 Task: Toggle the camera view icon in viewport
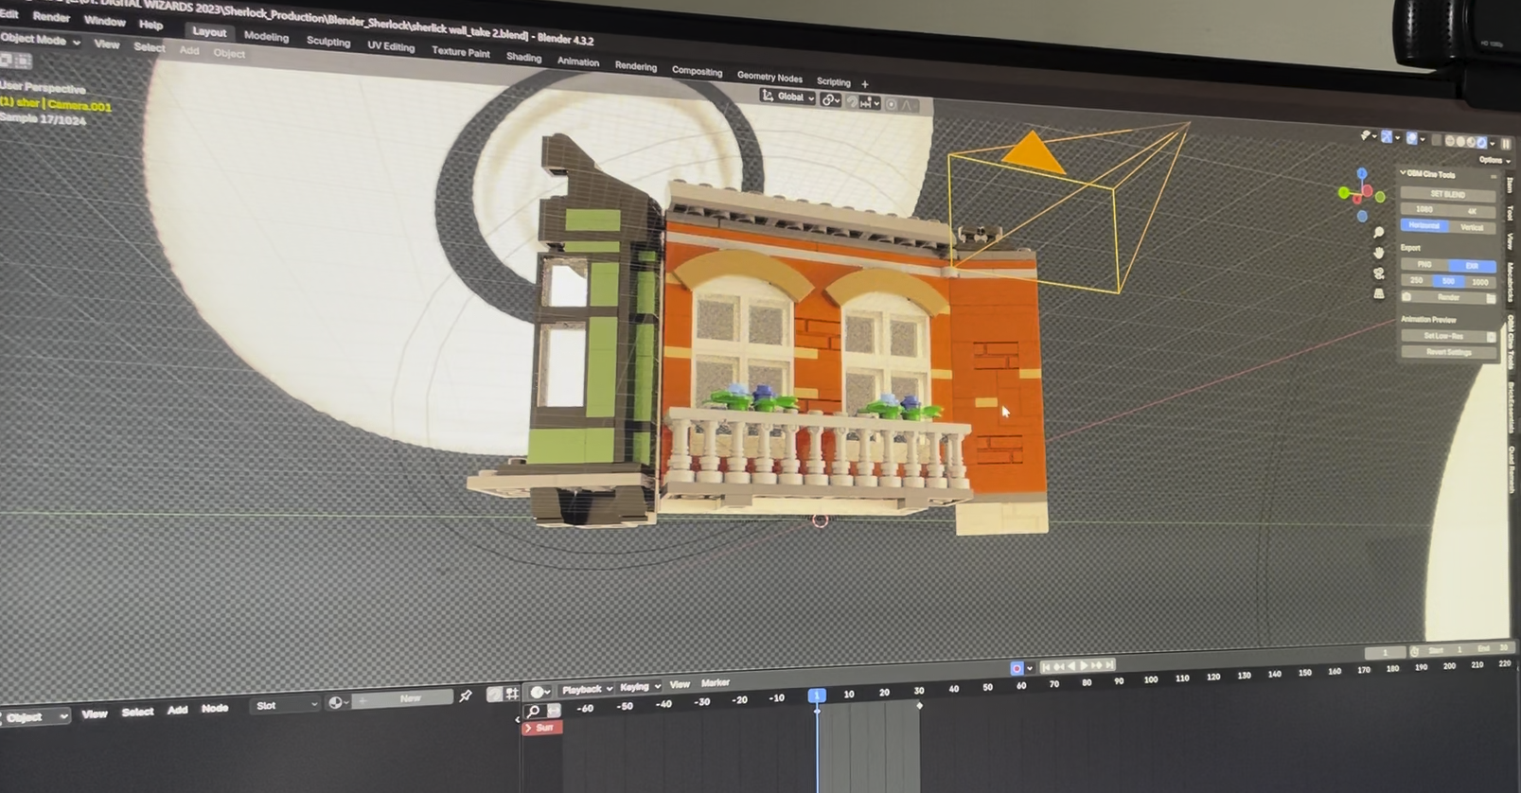(x=1379, y=273)
